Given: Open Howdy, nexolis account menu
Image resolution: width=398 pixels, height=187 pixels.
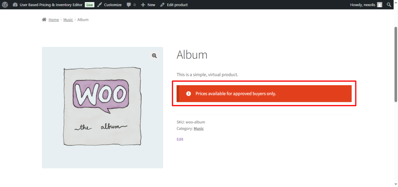Looking at the screenshot, I should point(366,4).
